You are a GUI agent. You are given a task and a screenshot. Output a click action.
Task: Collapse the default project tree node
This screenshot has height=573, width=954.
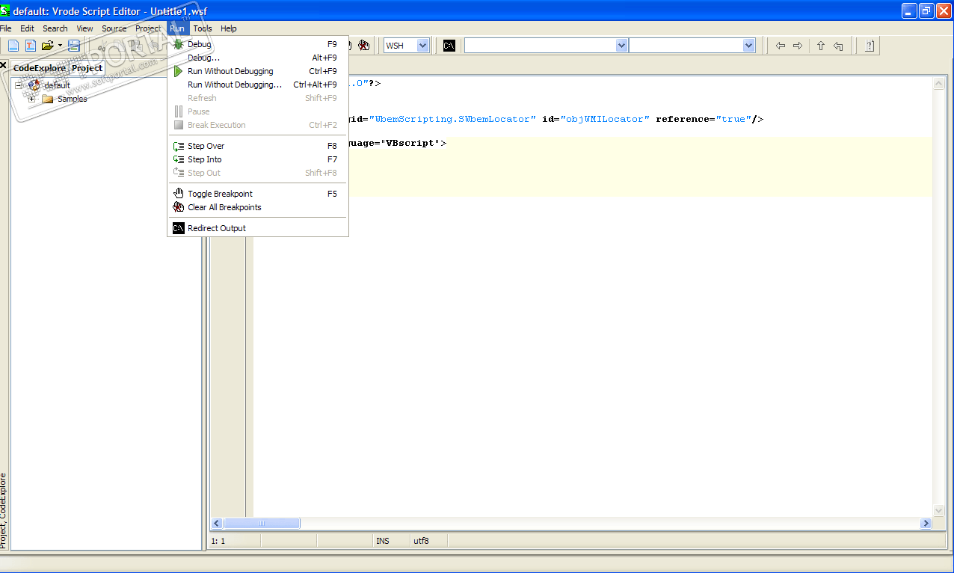click(x=19, y=85)
